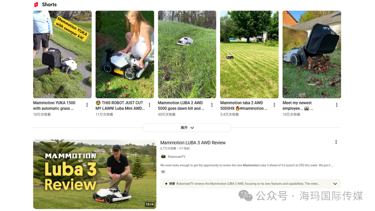
Task: Open the Mammotion LUBA 3 AWD Review title
Action: coord(193,143)
